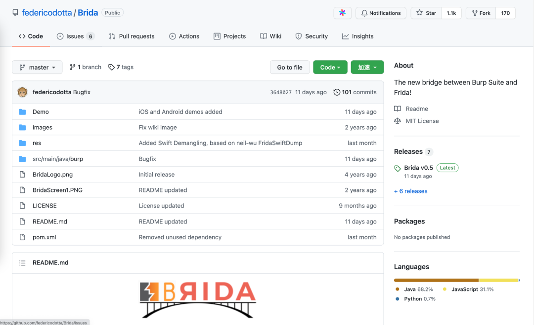Viewport: 534px width, 325px height.
Task: Open the Projects tab
Action: click(229, 36)
